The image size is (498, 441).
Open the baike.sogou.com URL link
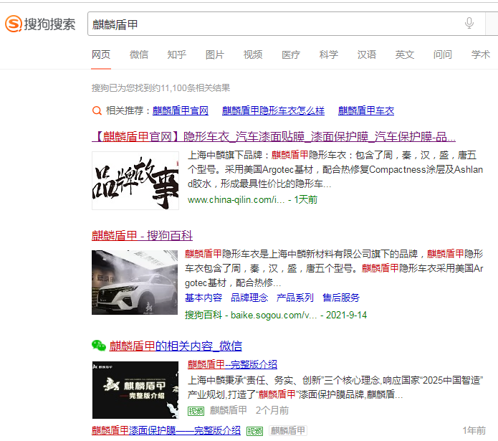[274, 316]
